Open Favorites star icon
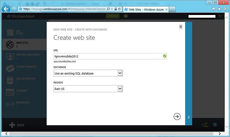The width and height of the screenshot is (230, 137). [x=219, y=9]
